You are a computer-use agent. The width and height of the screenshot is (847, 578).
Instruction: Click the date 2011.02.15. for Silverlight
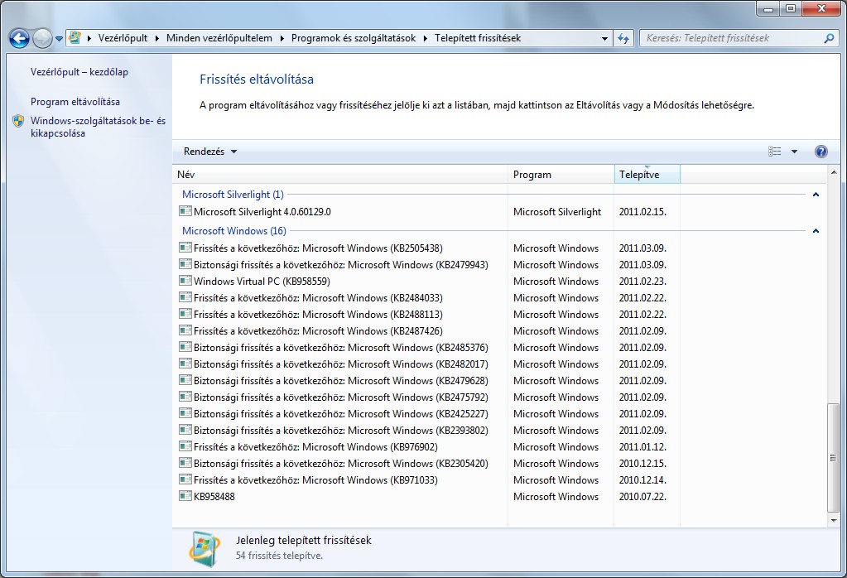point(642,212)
